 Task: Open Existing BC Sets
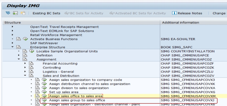[x=46, y=13]
